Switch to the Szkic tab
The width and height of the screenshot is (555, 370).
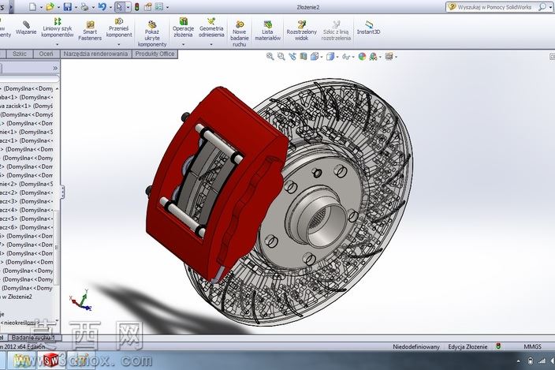pos(20,54)
